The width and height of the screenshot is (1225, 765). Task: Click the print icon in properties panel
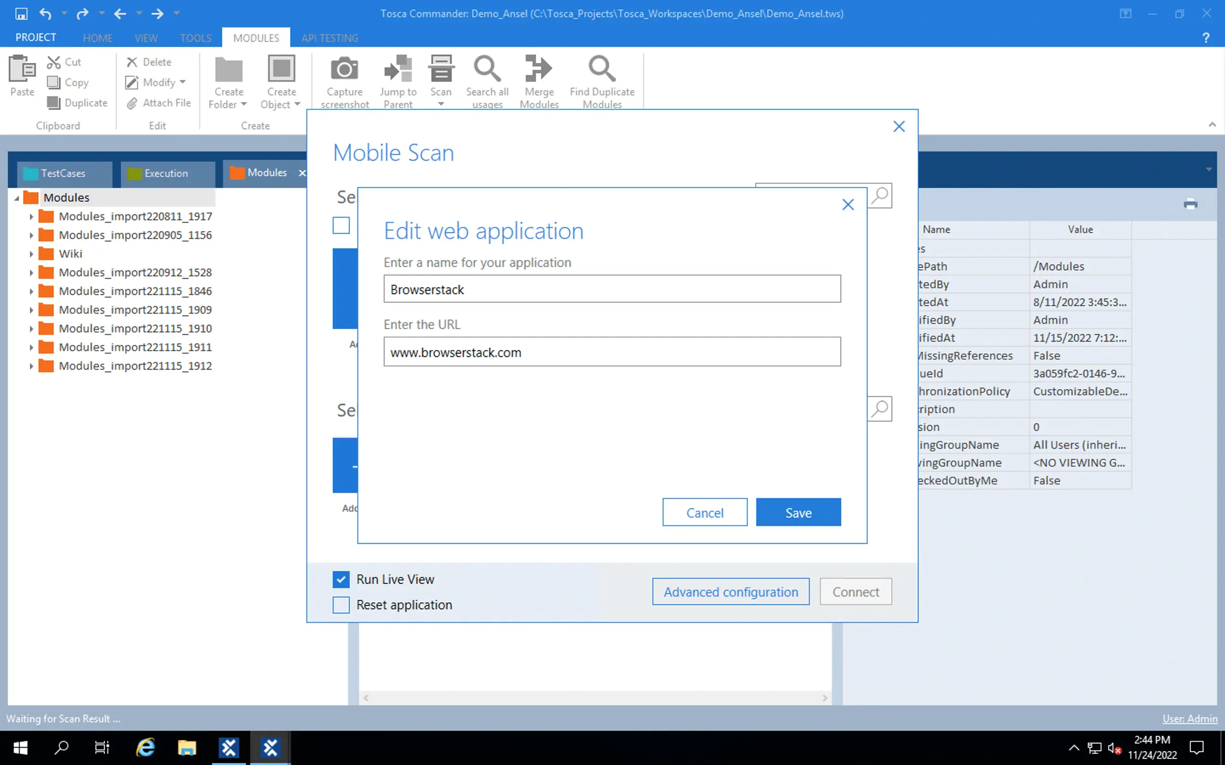[x=1190, y=204]
